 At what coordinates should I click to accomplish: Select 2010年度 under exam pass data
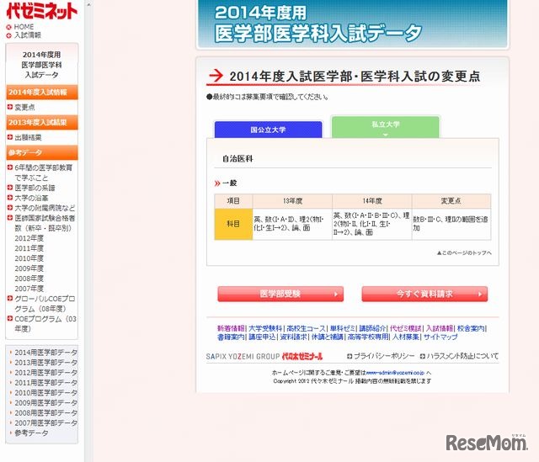point(29,258)
